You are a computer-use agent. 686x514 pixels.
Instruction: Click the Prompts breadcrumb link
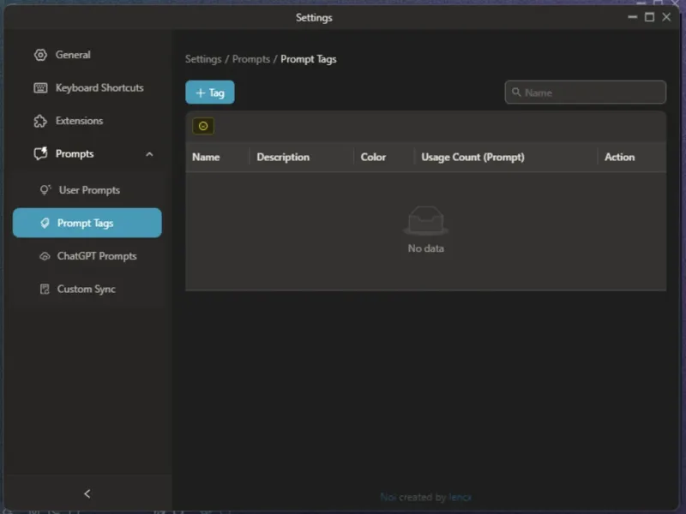click(250, 59)
